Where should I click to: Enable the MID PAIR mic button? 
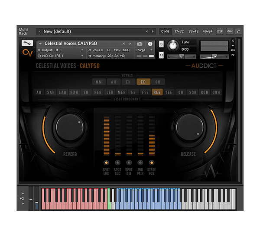[140, 163]
